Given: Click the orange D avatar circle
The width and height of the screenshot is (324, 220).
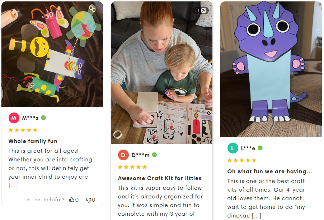Looking at the screenshot, I should click(x=123, y=155).
